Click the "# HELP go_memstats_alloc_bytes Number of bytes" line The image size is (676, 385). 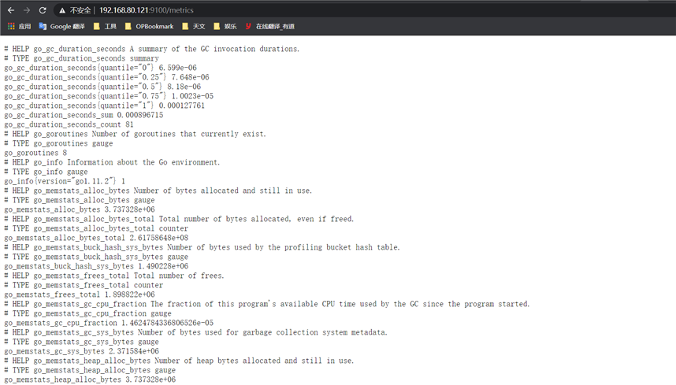click(x=158, y=191)
